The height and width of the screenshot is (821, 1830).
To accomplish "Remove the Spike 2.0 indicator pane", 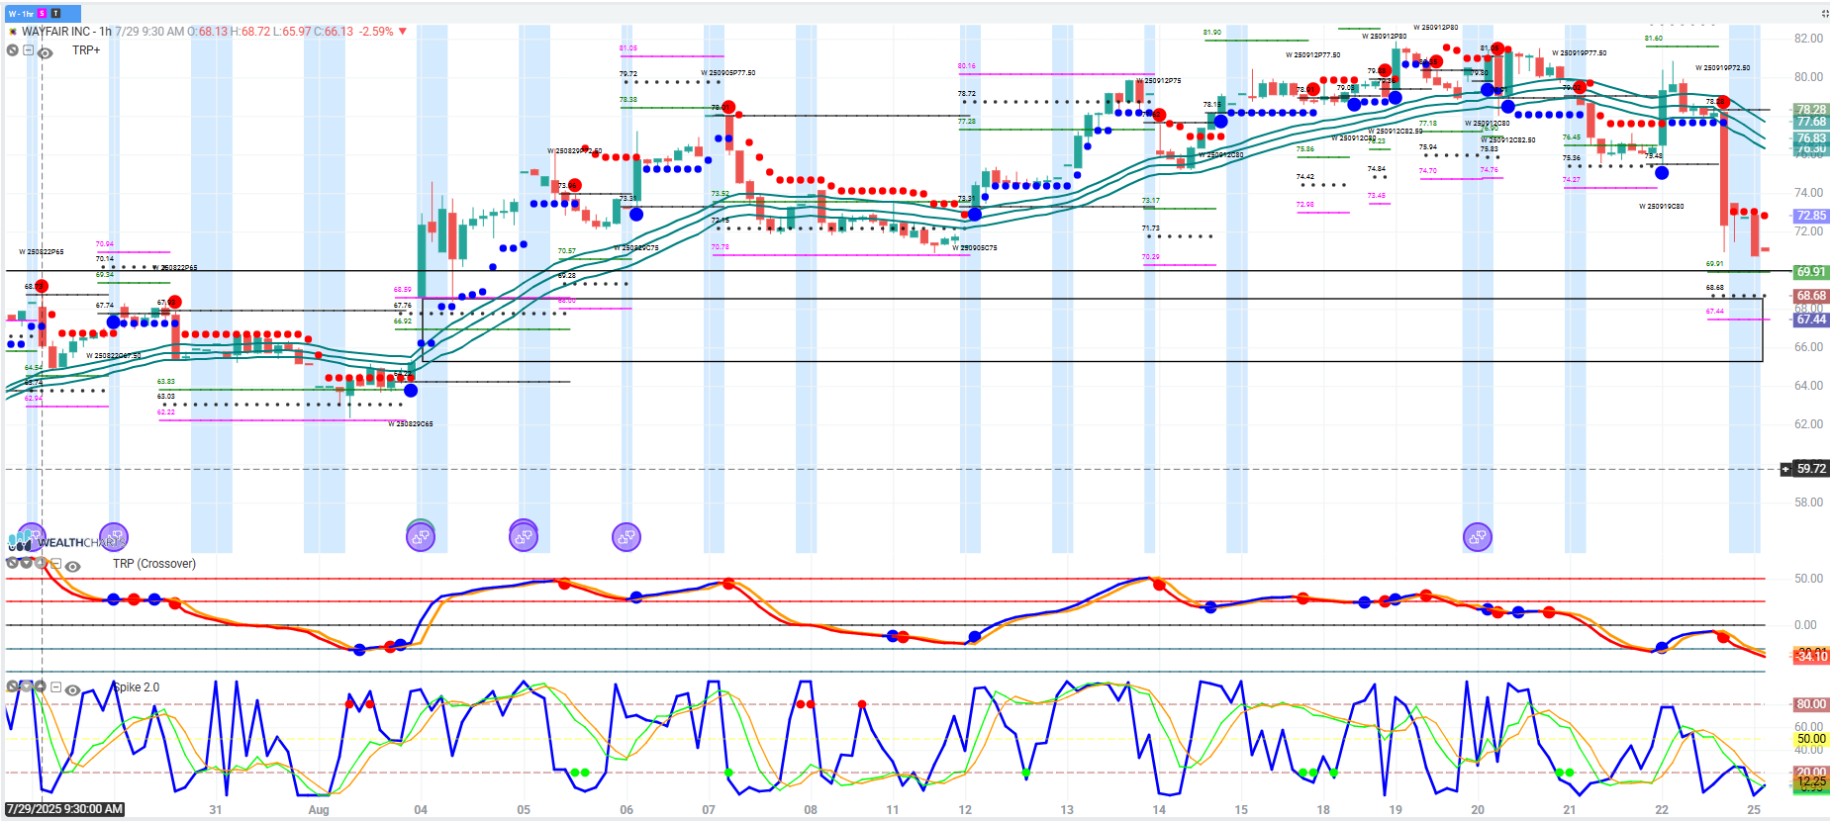I will click(x=12, y=685).
